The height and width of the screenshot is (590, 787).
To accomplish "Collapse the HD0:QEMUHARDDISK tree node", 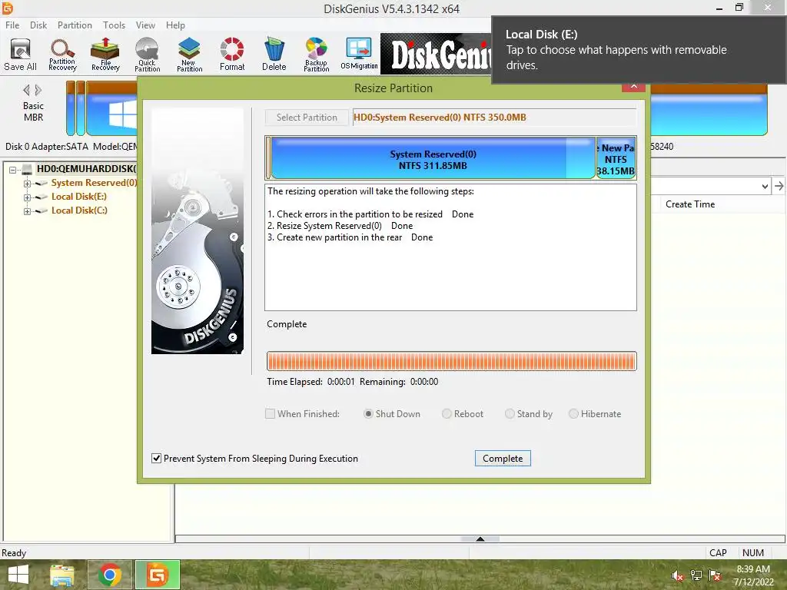I will (x=13, y=170).
